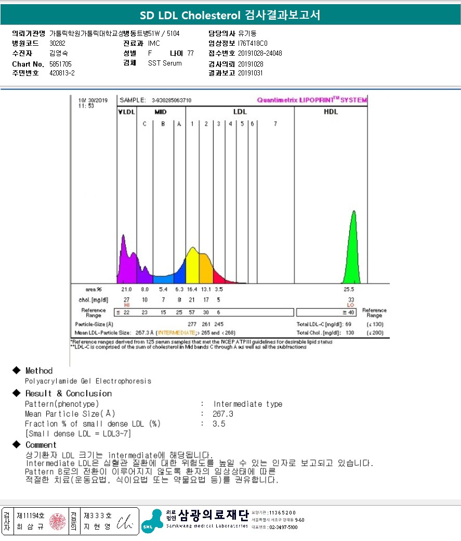This screenshot has width=461, height=541.
Task: Select attending doctor name 유기동
Action: click(247, 33)
